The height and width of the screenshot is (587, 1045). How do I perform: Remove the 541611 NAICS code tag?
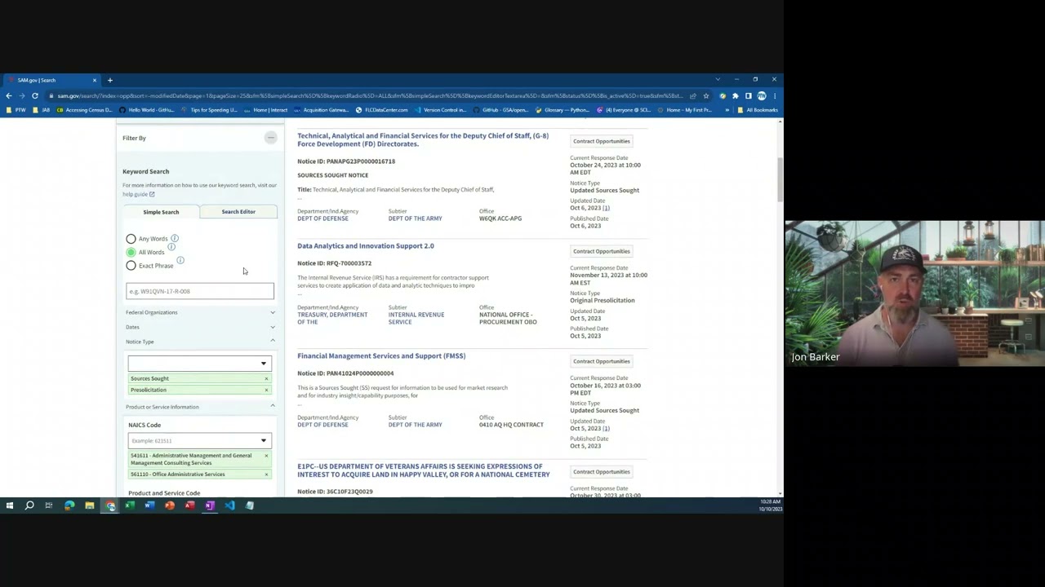click(x=266, y=456)
